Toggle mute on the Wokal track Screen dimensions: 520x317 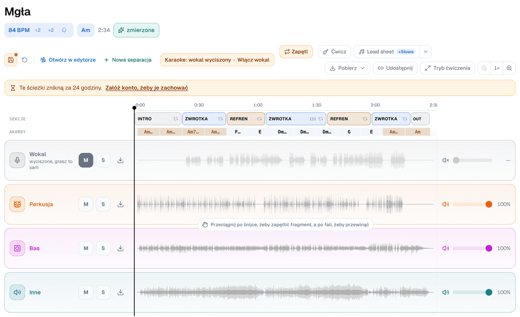86,160
